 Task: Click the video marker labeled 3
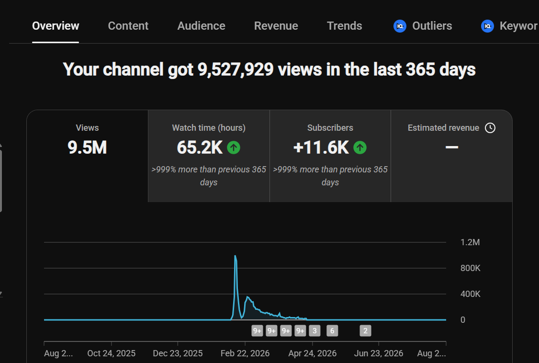click(314, 331)
